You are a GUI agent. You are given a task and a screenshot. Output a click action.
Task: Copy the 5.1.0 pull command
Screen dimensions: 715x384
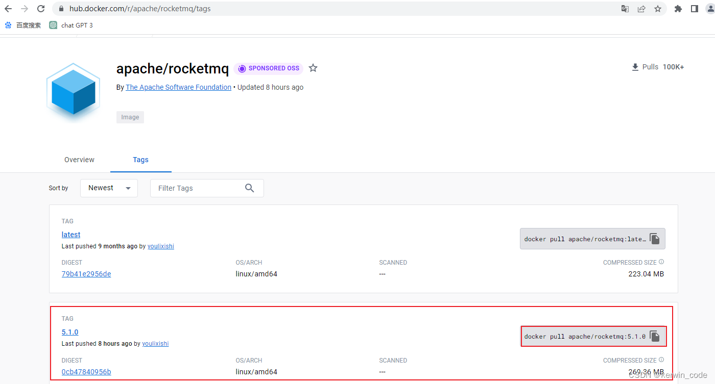click(655, 336)
